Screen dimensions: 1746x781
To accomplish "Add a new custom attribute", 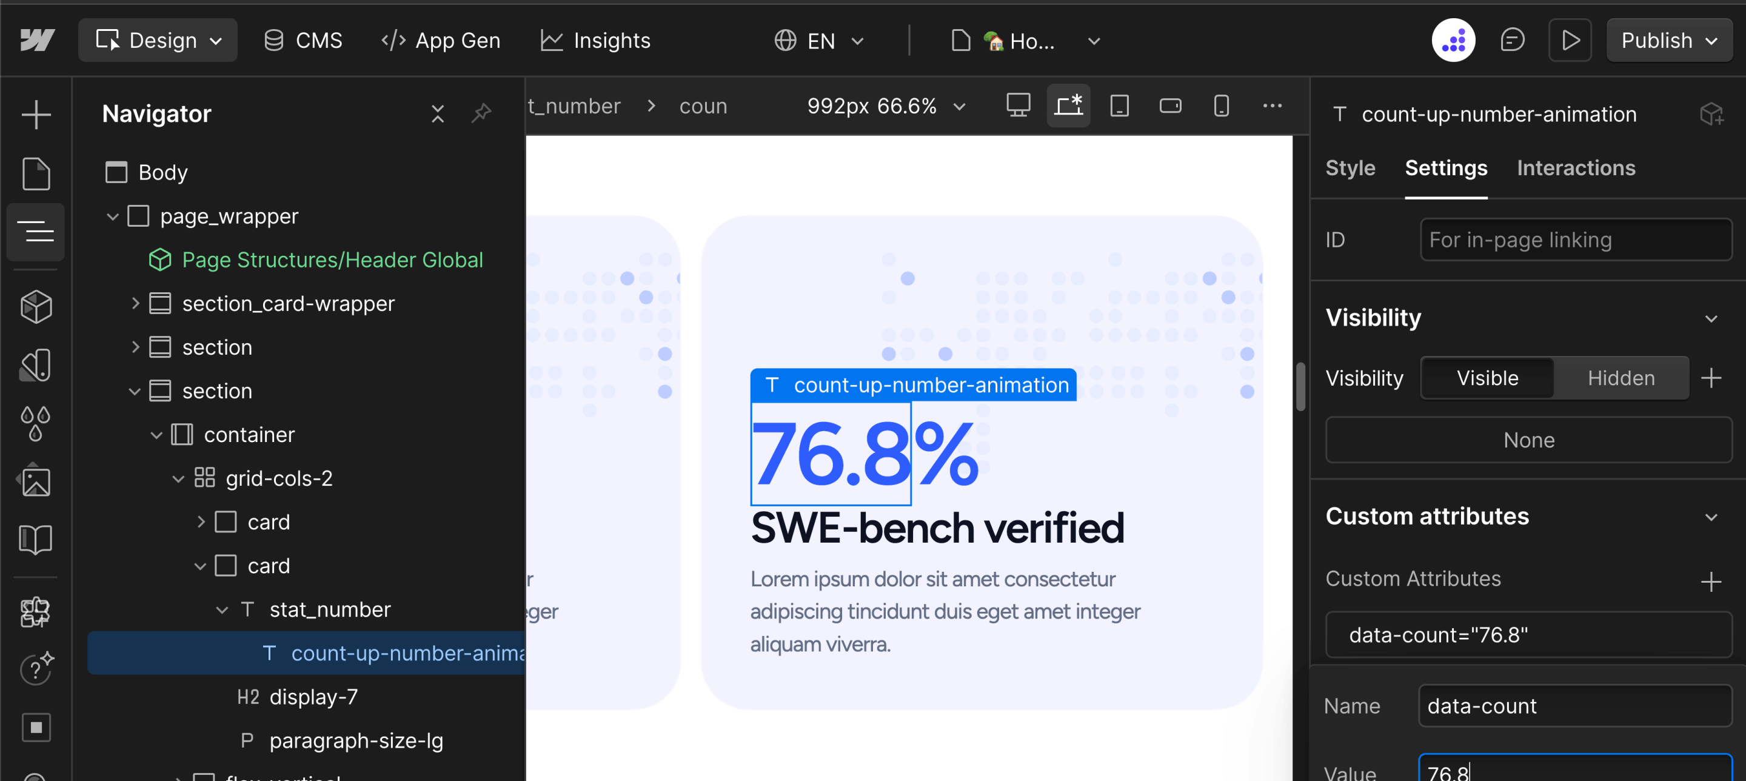I will [x=1711, y=581].
